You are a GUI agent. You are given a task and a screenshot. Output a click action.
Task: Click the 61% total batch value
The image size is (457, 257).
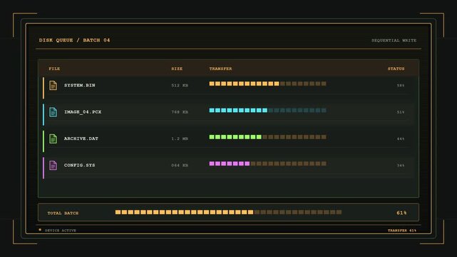(401, 213)
